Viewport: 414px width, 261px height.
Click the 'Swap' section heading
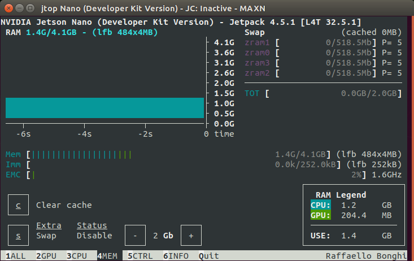pyautogui.click(x=255, y=32)
